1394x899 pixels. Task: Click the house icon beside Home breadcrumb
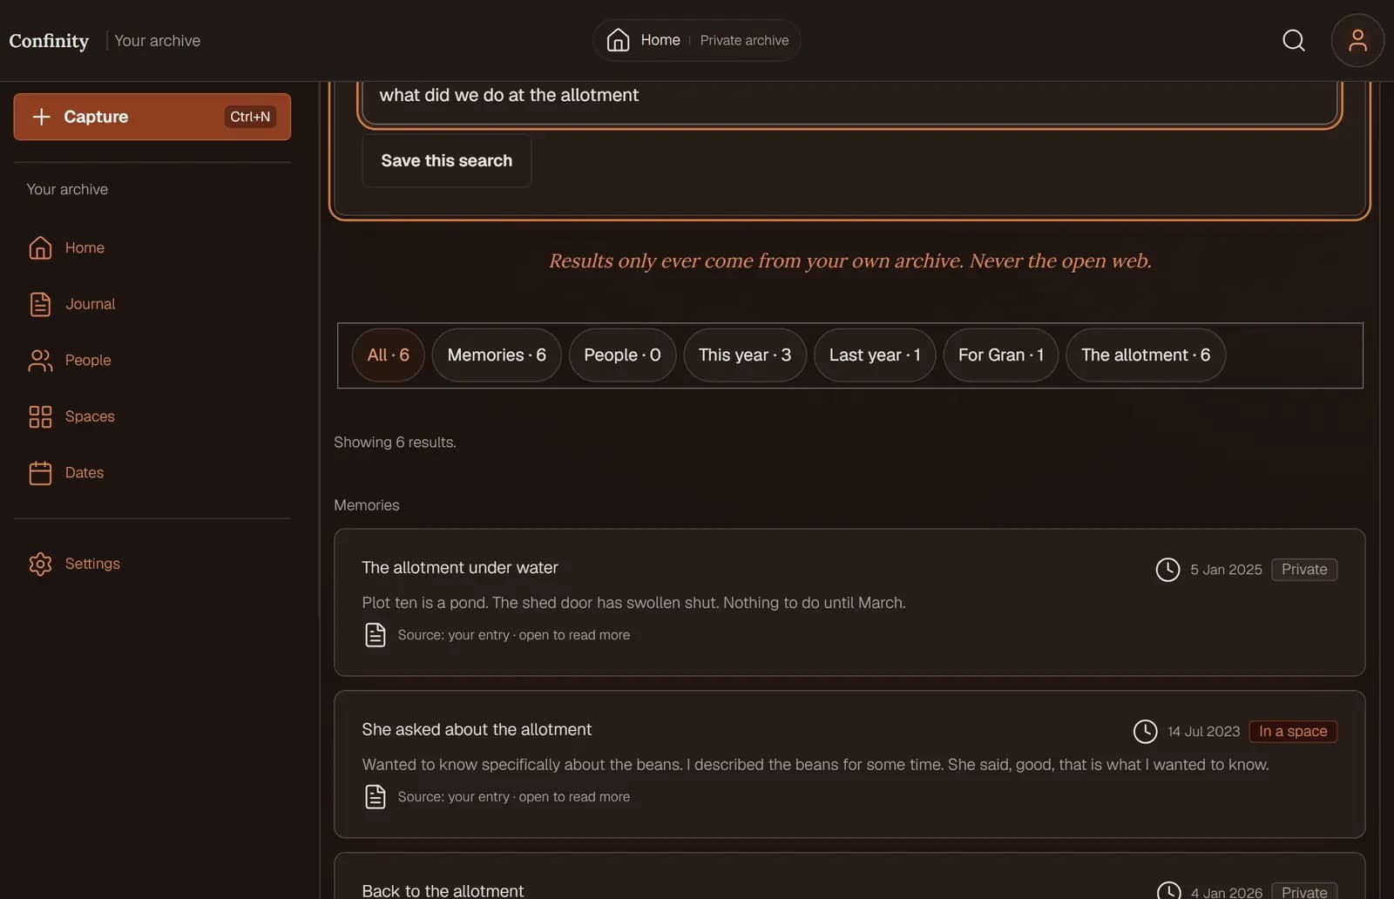(x=618, y=40)
